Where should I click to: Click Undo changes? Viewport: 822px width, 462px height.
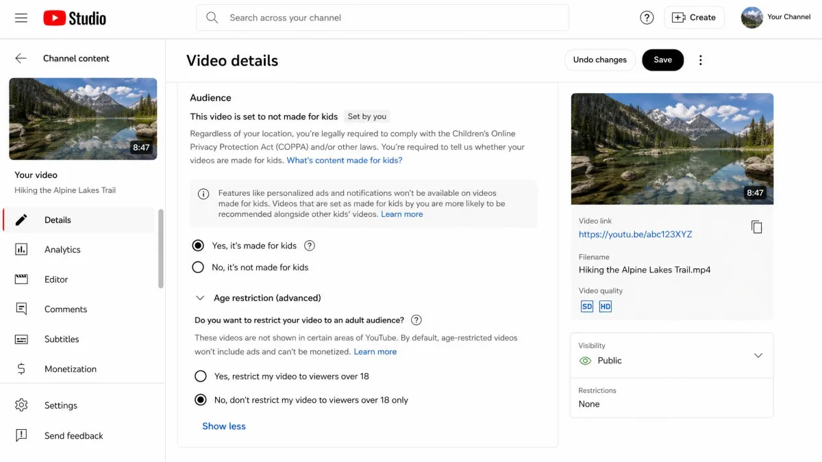pos(600,60)
